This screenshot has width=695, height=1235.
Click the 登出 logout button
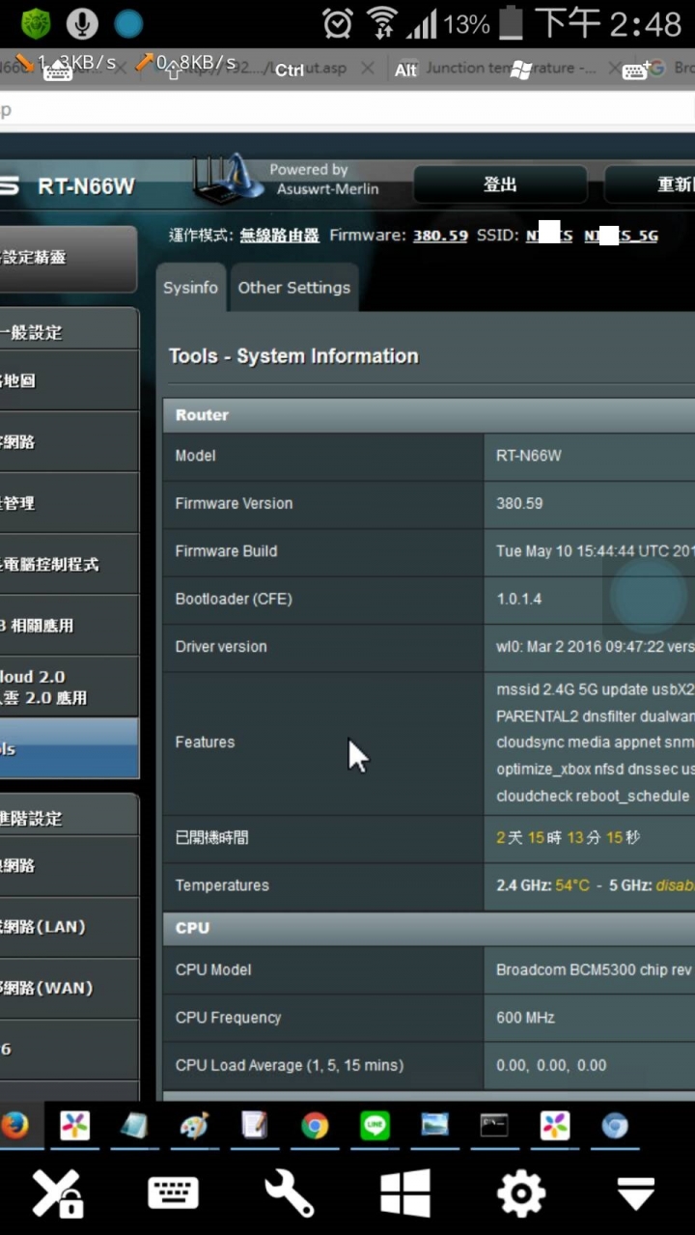coord(500,184)
